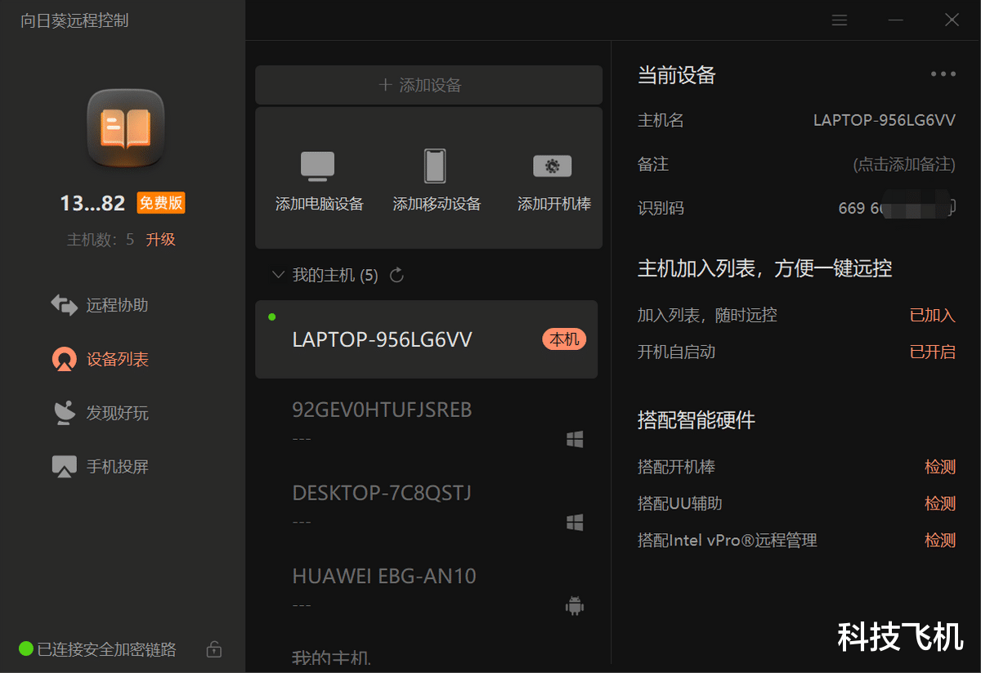Click the 搭配智能硬件 heading
This screenshot has width=981, height=673.
click(697, 420)
